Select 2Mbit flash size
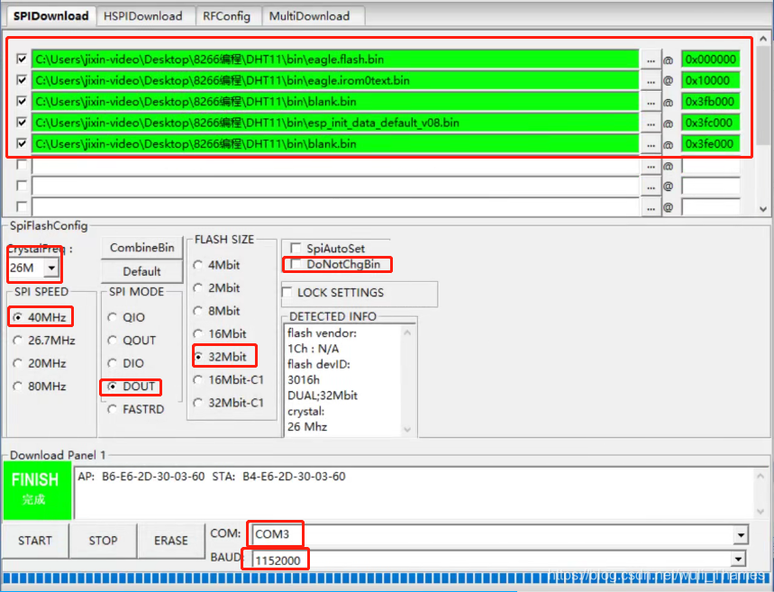This screenshot has height=592, width=774. click(216, 287)
